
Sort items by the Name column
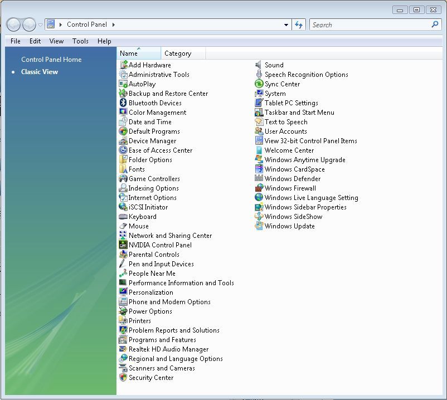tap(139, 53)
